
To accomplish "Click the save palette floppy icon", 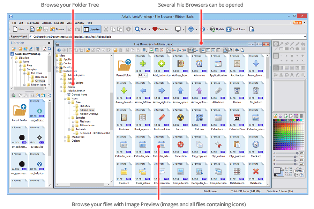I will click(281, 116).
